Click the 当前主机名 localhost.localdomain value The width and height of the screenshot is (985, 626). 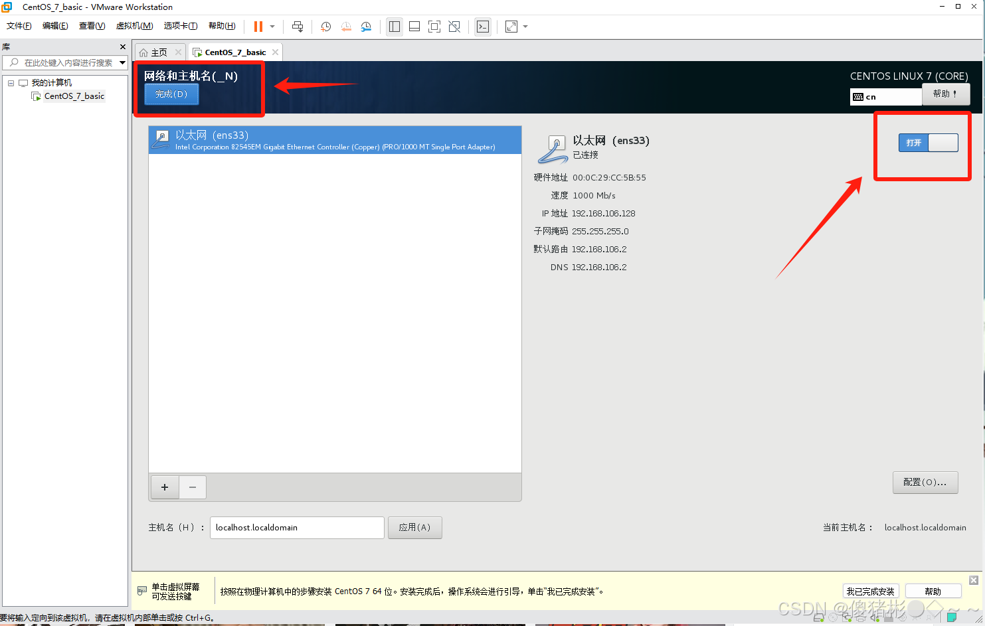click(925, 528)
